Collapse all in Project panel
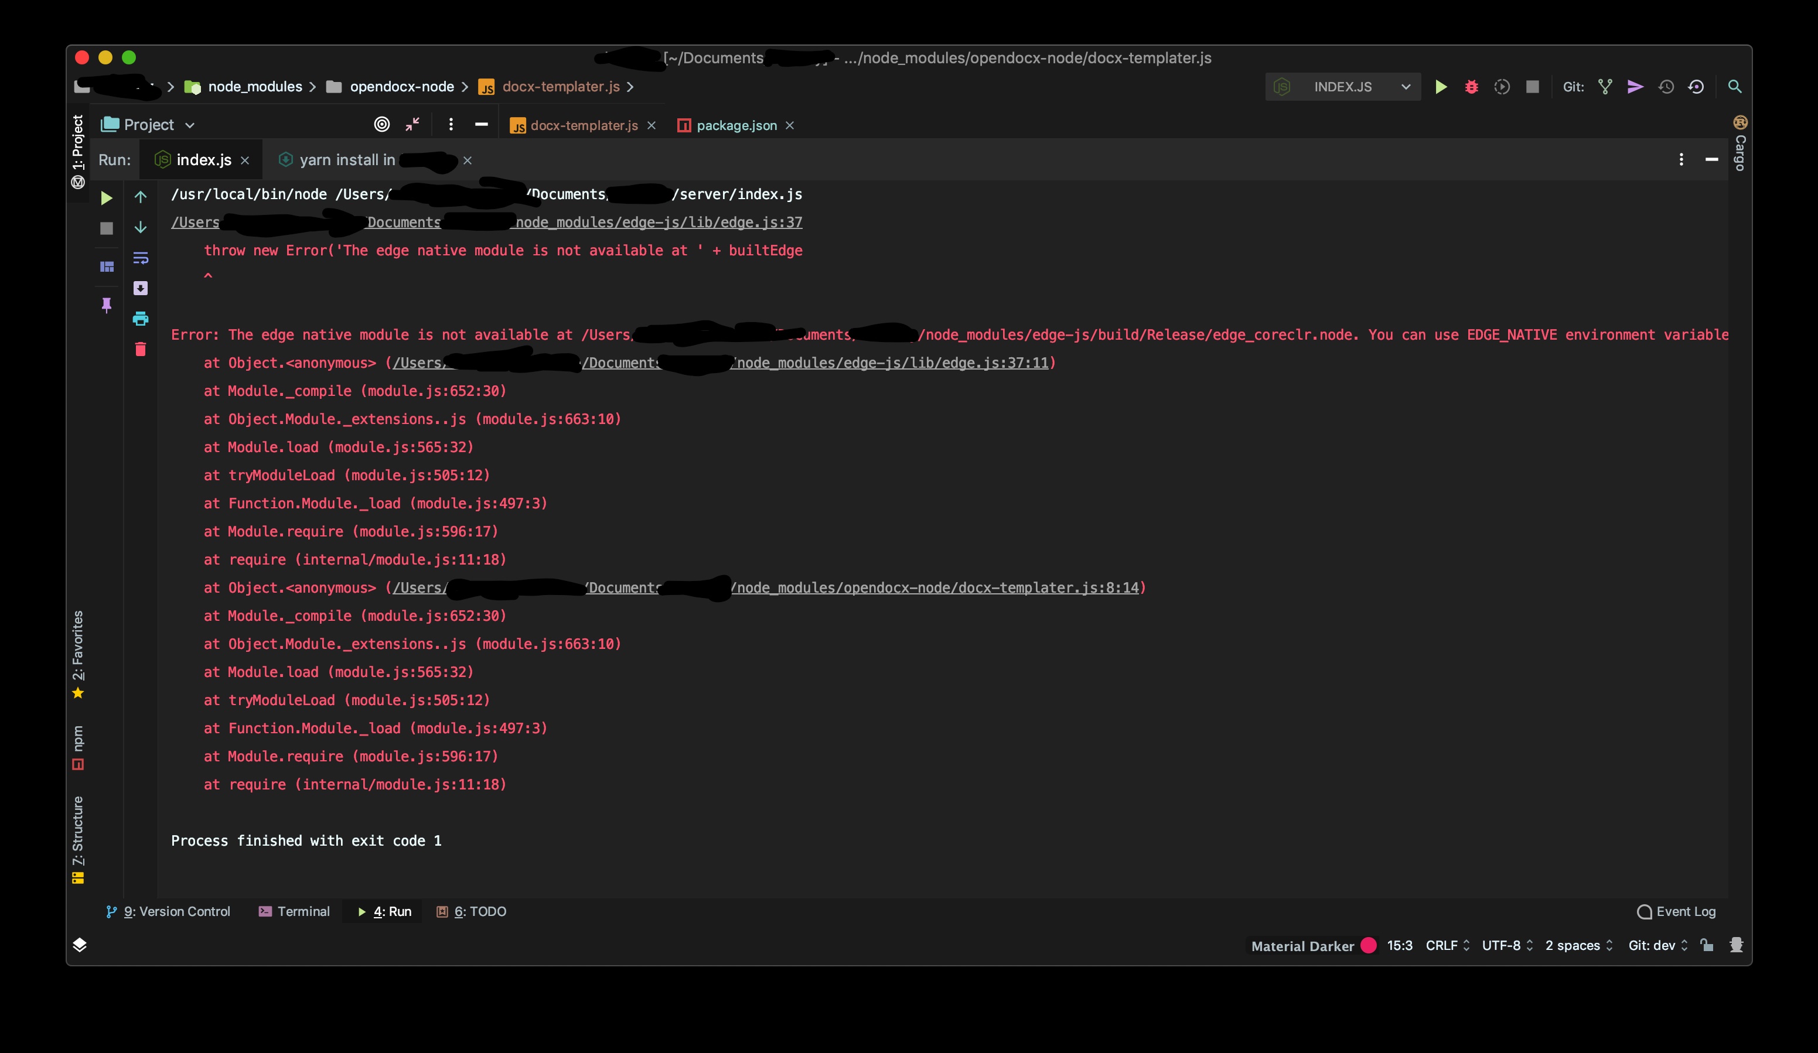 tap(412, 125)
